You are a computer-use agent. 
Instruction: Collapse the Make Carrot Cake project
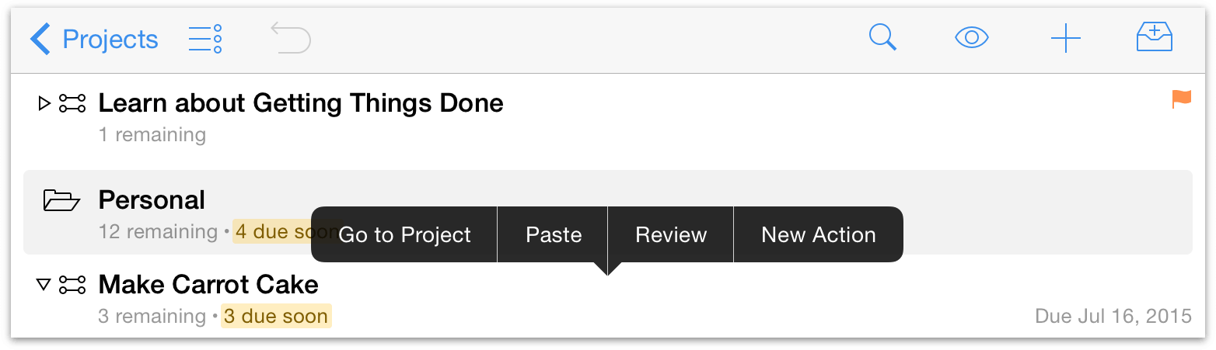click(44, 285)
